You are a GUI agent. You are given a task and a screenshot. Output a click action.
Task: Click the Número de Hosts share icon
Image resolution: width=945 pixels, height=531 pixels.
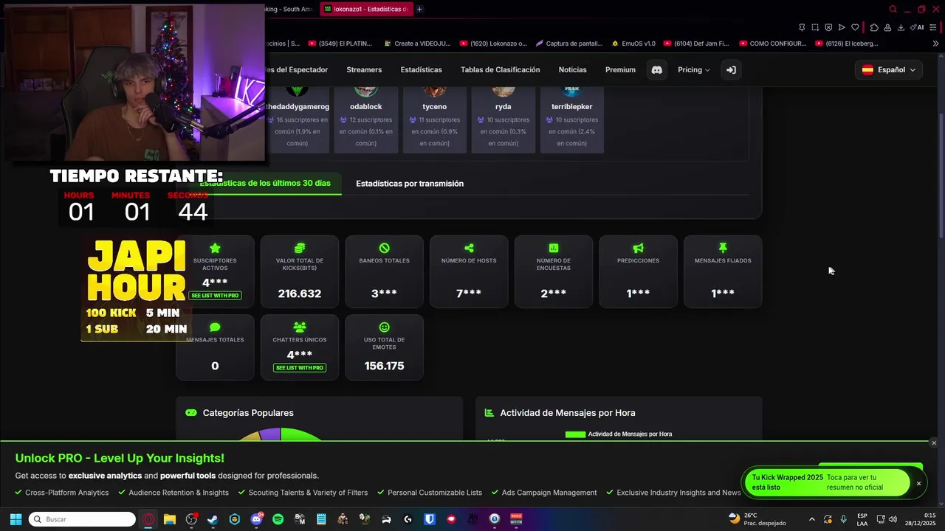click(x=469, y=249)
